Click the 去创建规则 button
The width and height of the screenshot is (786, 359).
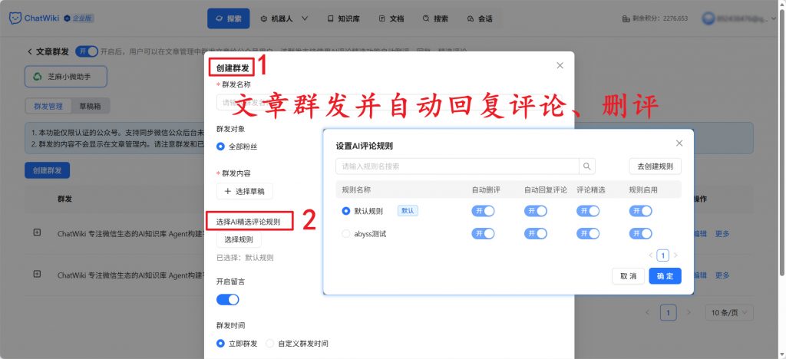tap(656, 166)
